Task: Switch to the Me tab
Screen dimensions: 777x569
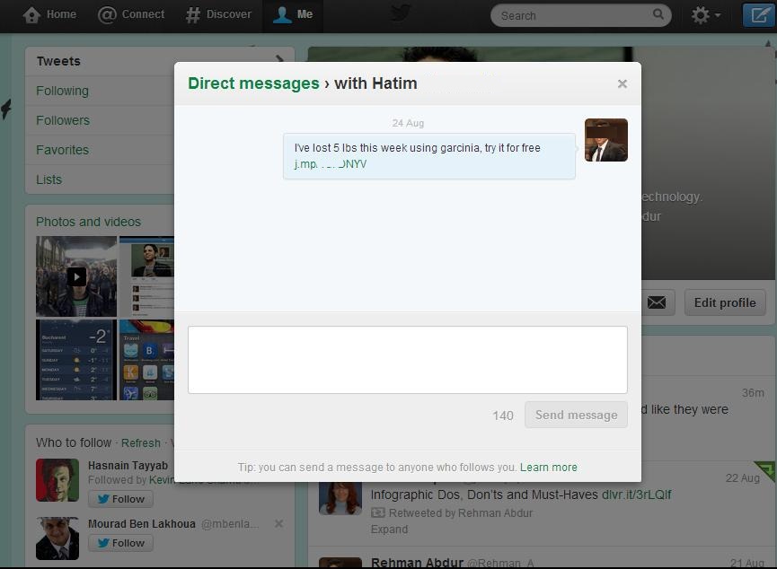Action: [x=292, y=14]
